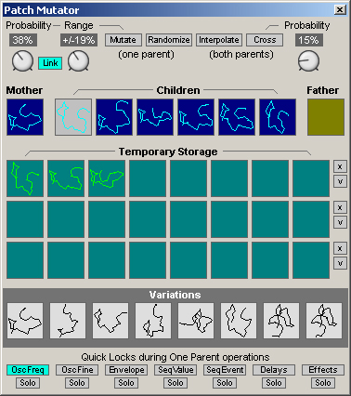Screen dimensions: 351x396
Task: Click the Range value field showing +/-19%
Action: coord(79,40)
